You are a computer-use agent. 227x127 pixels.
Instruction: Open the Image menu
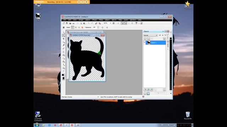coord(81,20)
